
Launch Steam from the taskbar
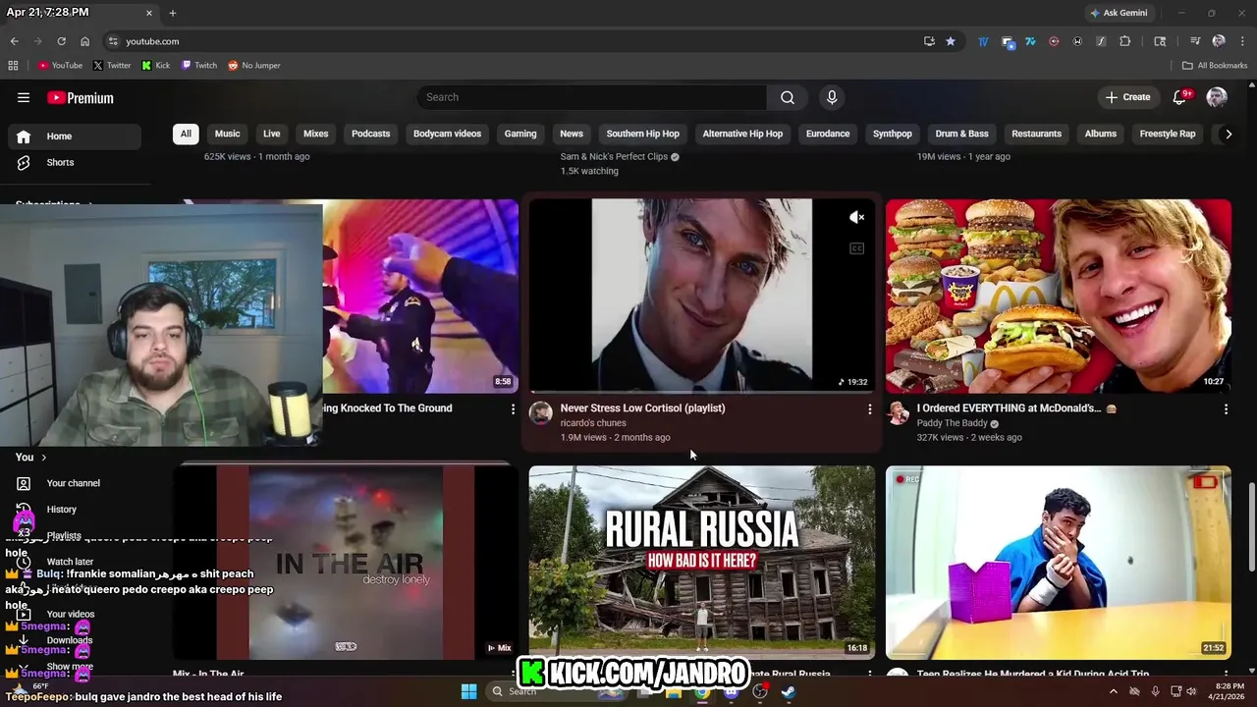pyautogui.click(x=789, y=691)
